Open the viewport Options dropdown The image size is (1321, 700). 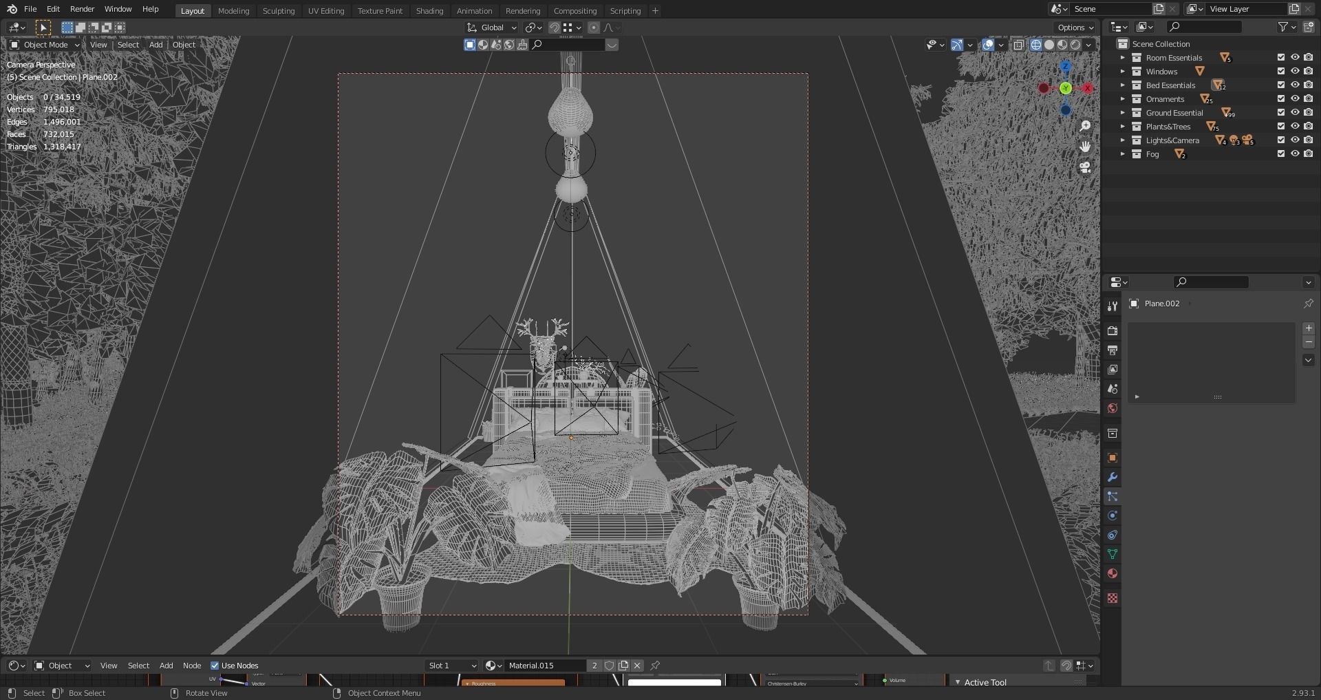(x=1075, y=28)
